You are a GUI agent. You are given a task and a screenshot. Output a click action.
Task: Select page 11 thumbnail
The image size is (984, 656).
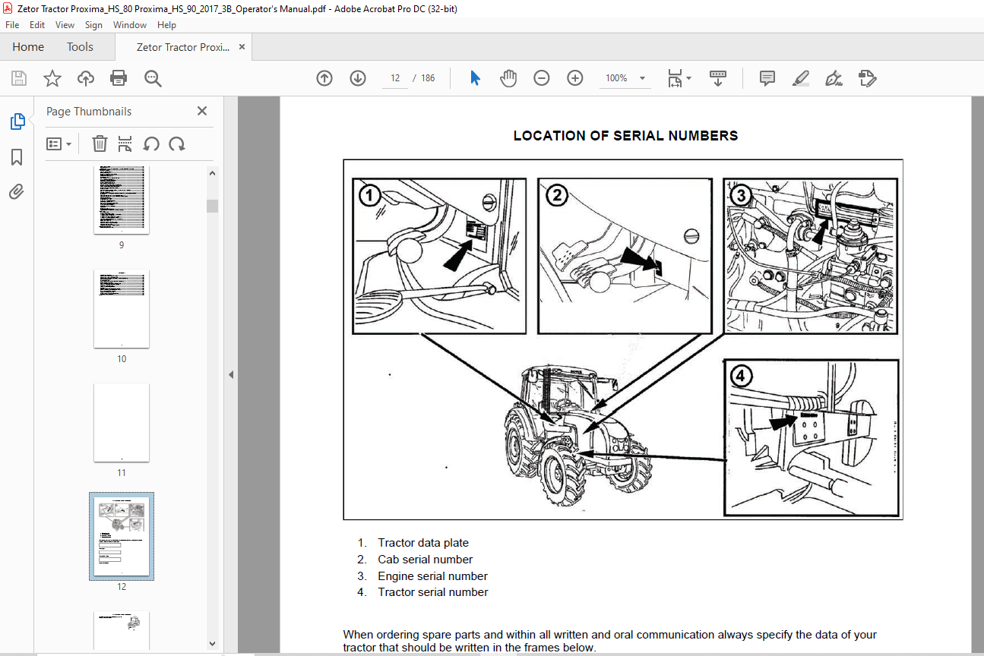click(122, 423)
